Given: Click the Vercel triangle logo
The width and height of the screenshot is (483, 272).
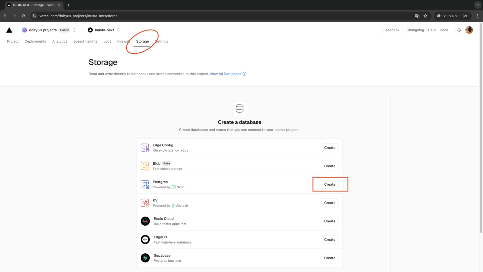Looking at the screenshot, I should pyautogui.click(x=9, y=30).
